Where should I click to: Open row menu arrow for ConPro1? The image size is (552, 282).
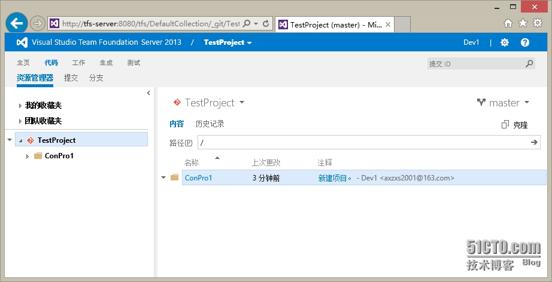coord(163,177)
